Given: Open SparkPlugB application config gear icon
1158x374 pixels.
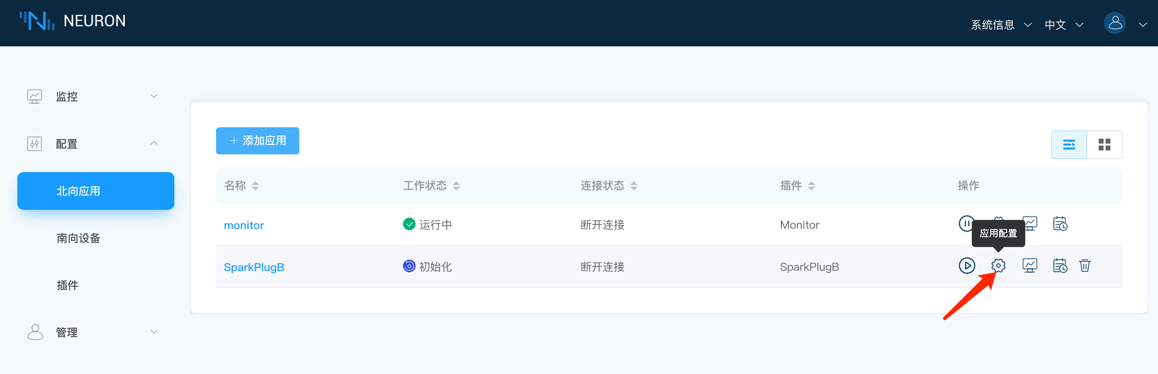Looking at the screenshot, I should pos(998,266).
